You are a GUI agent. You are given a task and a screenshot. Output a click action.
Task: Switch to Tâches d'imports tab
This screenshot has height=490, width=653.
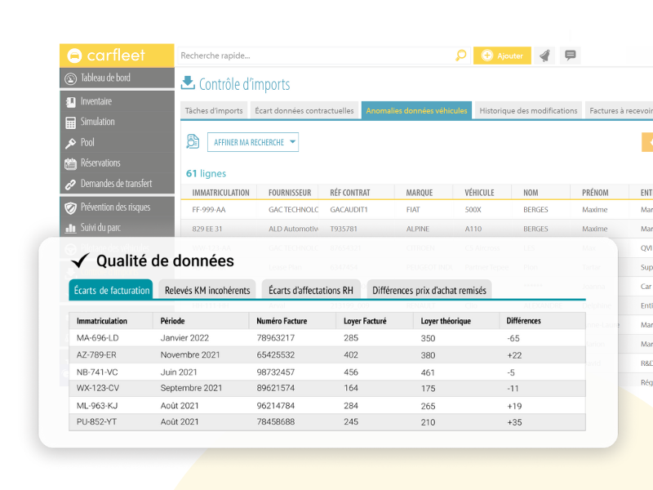(x=214, y=111)
